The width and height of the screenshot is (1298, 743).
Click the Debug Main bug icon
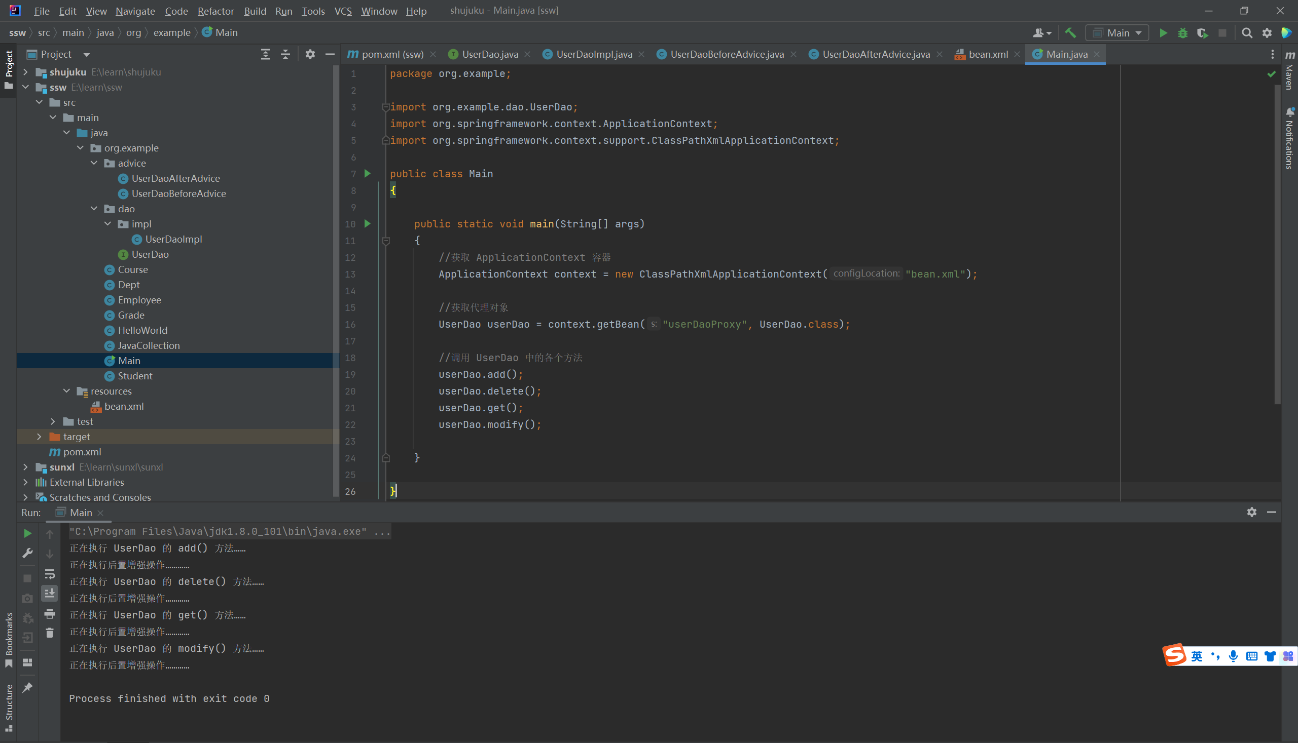coord(1182,33)
